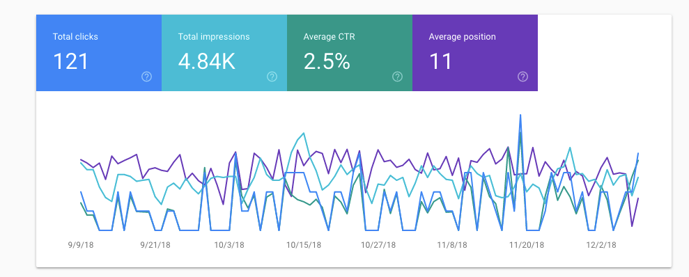The image size is (689, 277).
Task: Toggle the Total clicks metric card
Action: click(x=99, y=53)
